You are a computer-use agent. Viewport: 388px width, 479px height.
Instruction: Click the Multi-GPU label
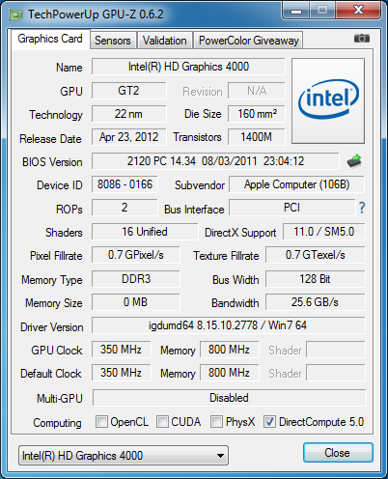(60, 399)
